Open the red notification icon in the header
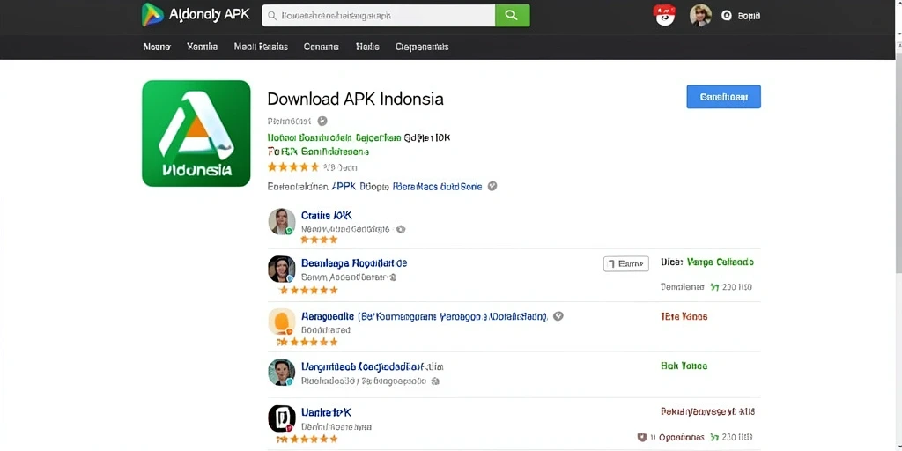Viewport: 902px width, 451px height. pyautogui.click(x=664, y=16)
